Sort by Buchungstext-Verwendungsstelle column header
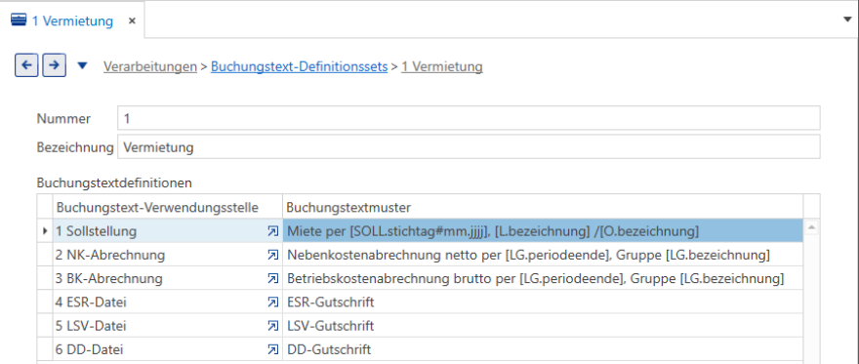 click(x=168, y=208)
